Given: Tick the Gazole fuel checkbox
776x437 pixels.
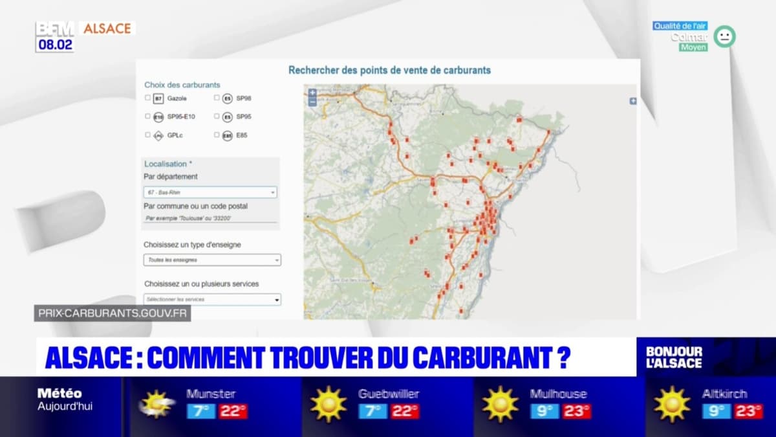Looking at the screenshot, I should (147, 98).
